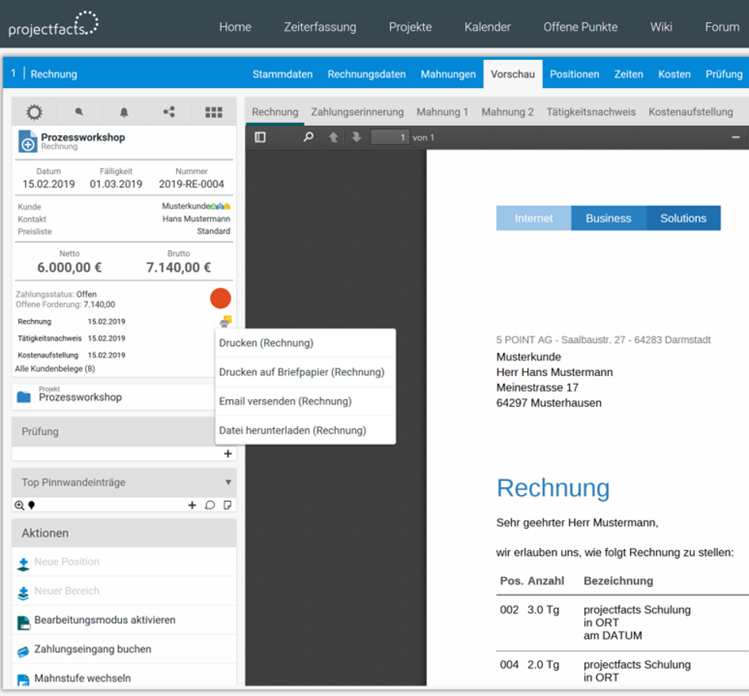Choose Drucken (Rechnung) from popup menu
Screen dimensions: 749x696
click(x=305, y=343)
